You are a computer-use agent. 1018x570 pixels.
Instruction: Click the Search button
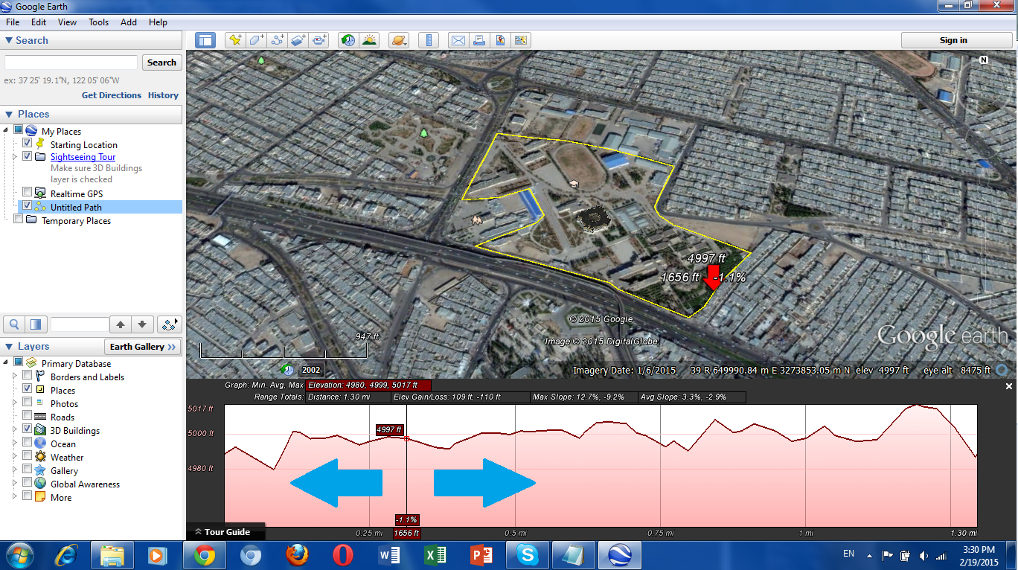(161, 63)
